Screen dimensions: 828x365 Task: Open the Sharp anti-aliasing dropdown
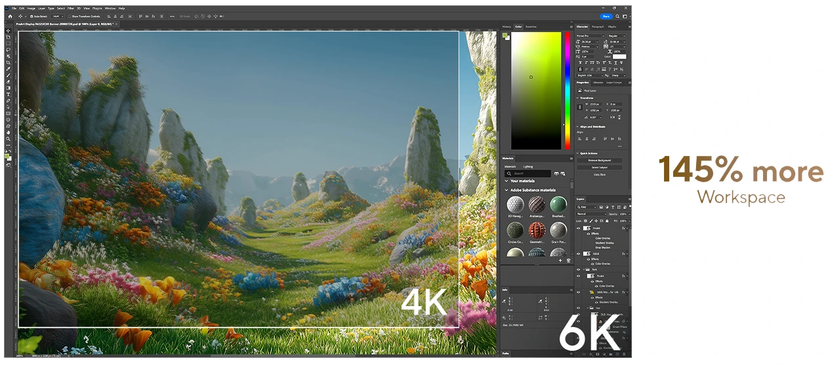618,75
